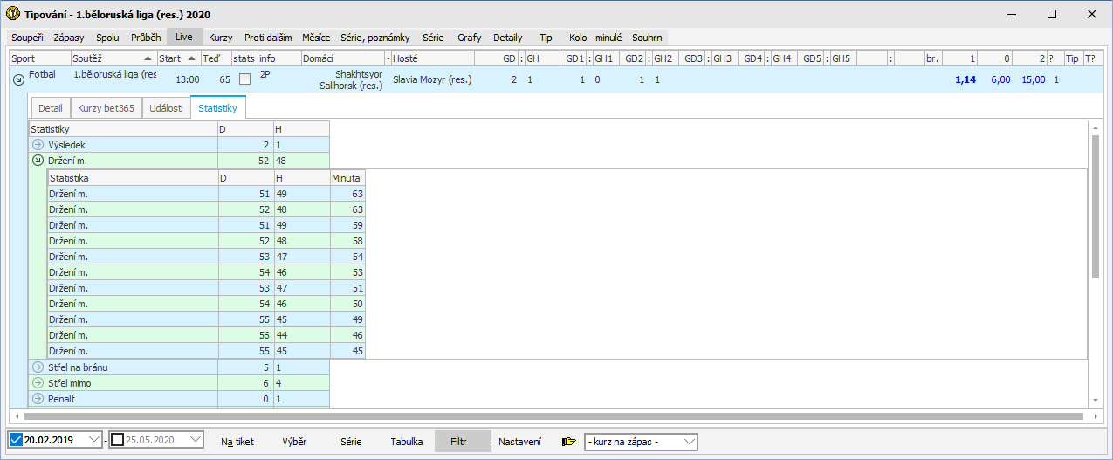Click the Nastavení button
Screen dimensions: 1113x460
(519, 442)
